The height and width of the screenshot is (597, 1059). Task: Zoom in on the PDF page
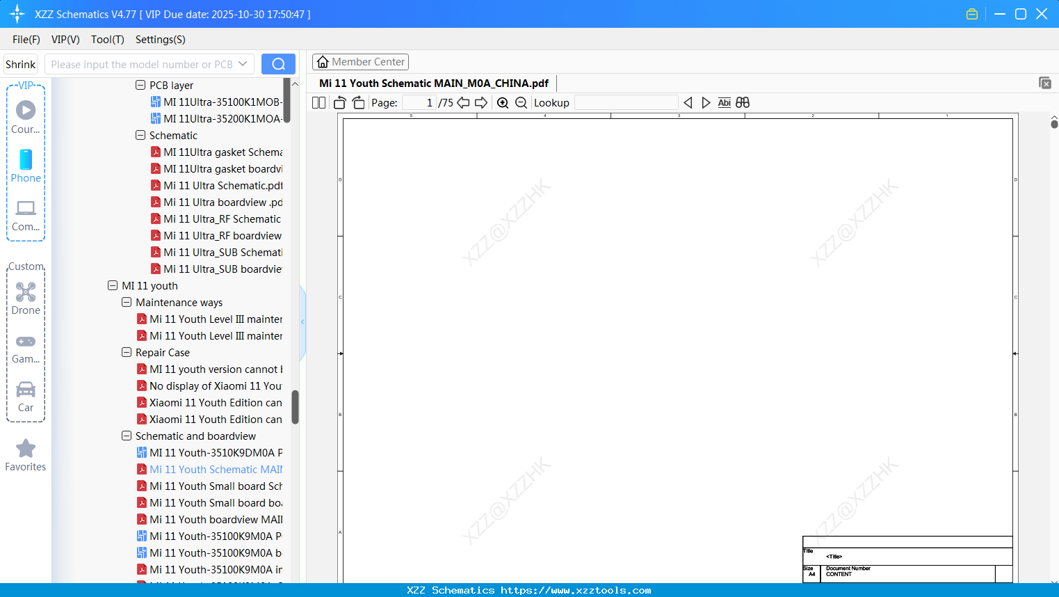pos(502,102)
